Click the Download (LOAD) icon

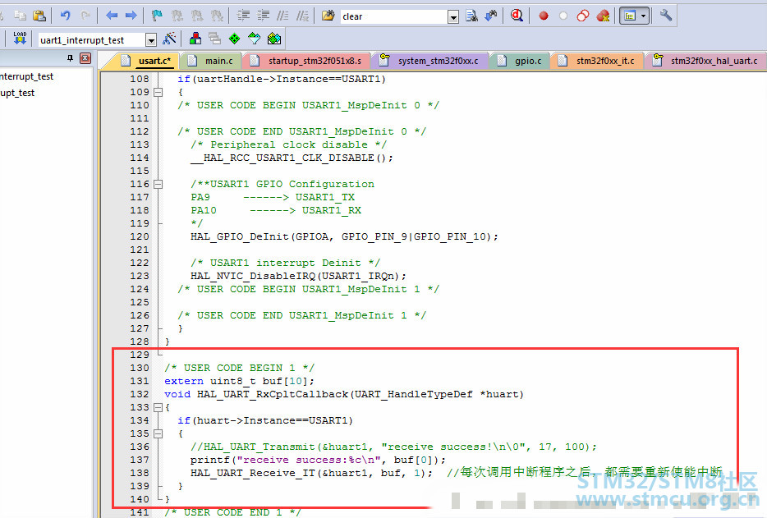[20, 39]
